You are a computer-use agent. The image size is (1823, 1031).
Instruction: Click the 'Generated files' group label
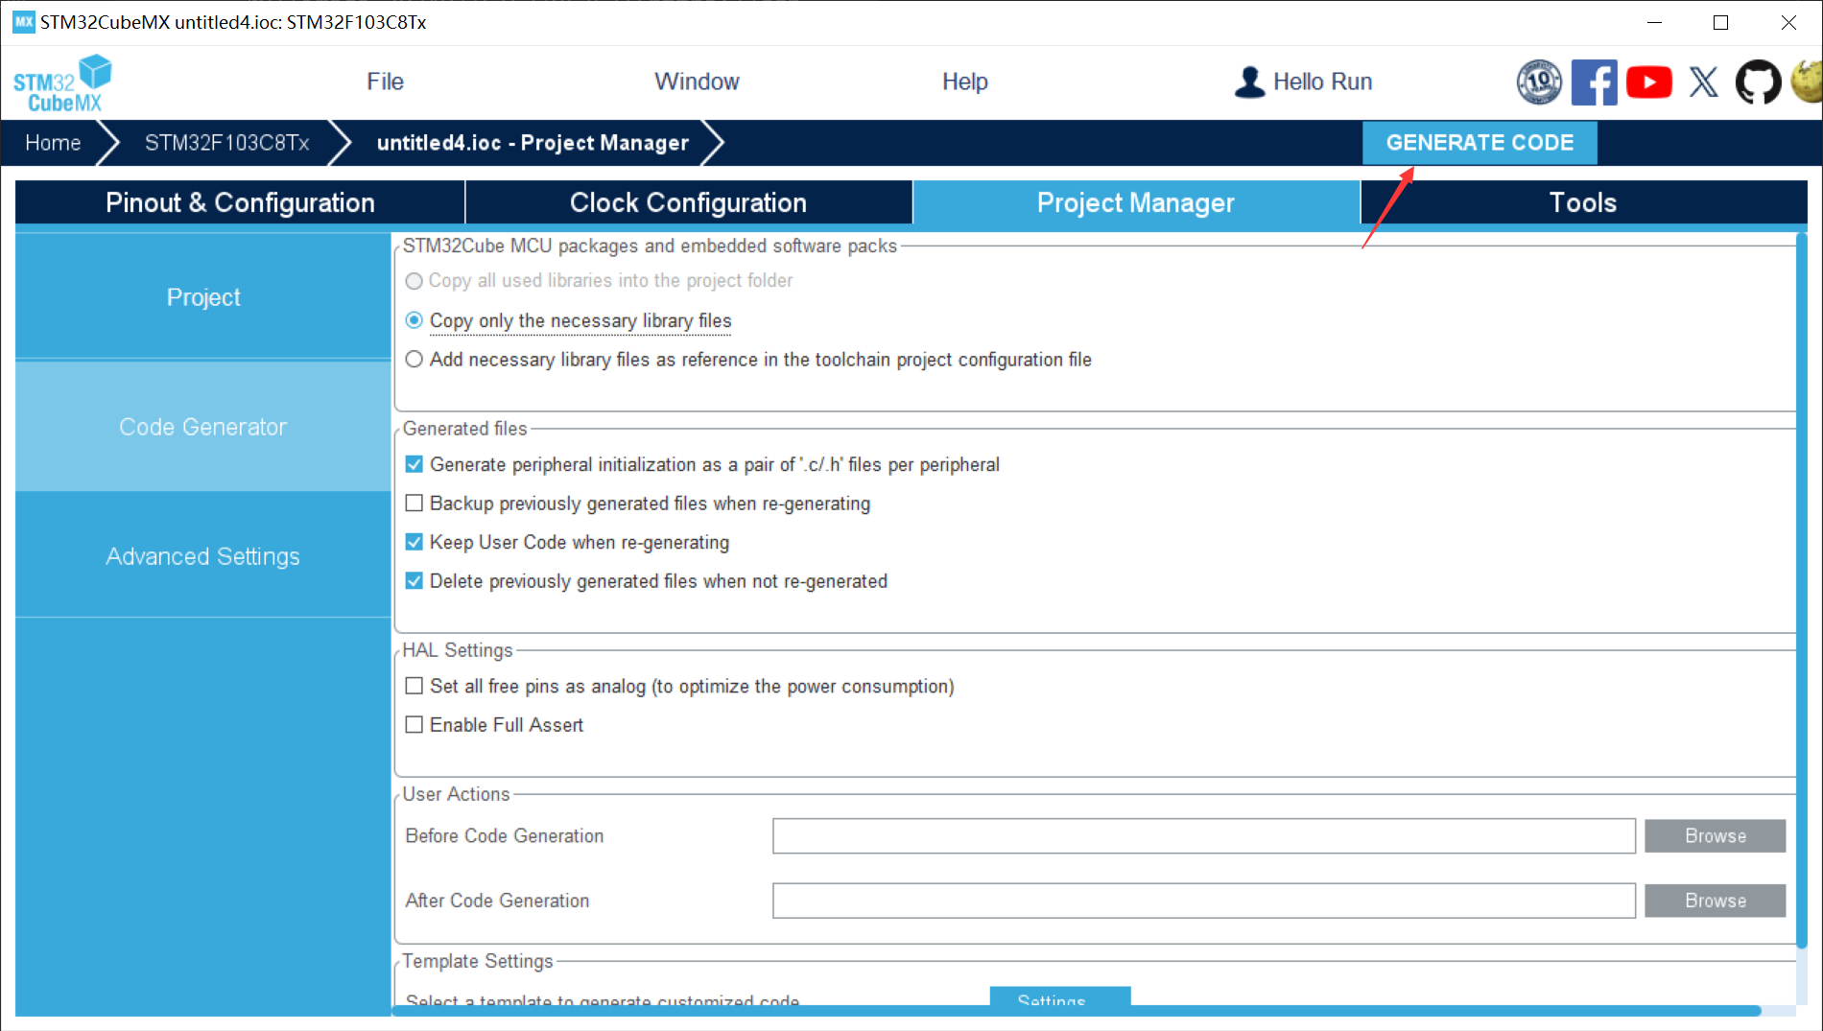pyautogui.click(x=464, y=429)
